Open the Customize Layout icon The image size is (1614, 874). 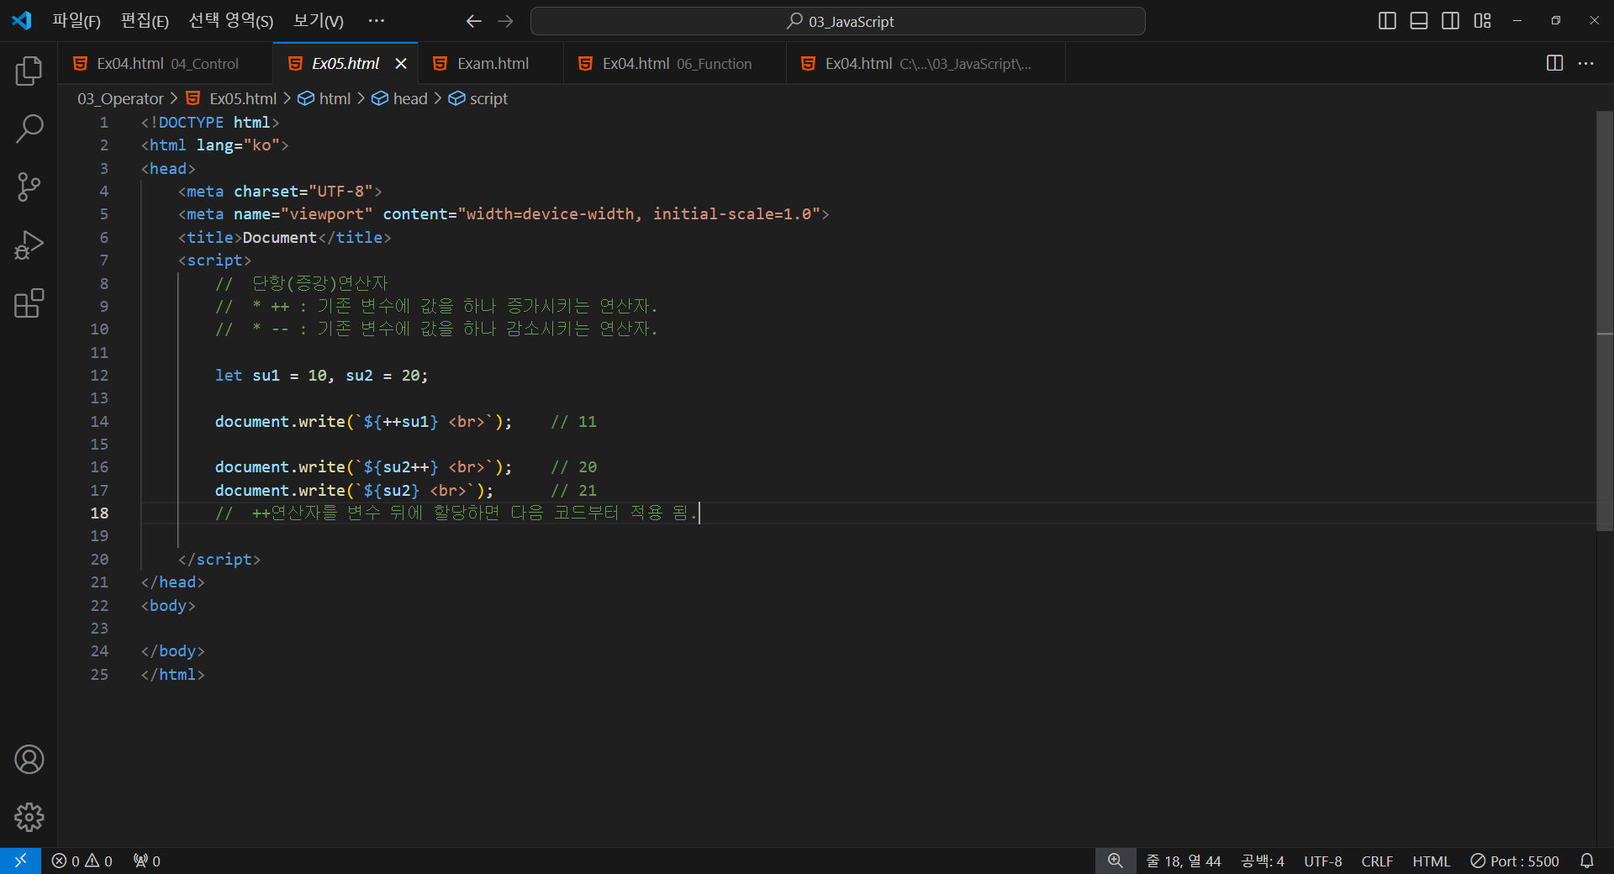[1482, 21]
